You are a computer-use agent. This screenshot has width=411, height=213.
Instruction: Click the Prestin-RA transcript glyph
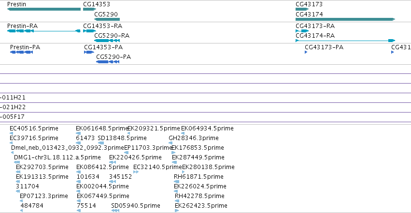pyautogui.click(x=44, y=31)
